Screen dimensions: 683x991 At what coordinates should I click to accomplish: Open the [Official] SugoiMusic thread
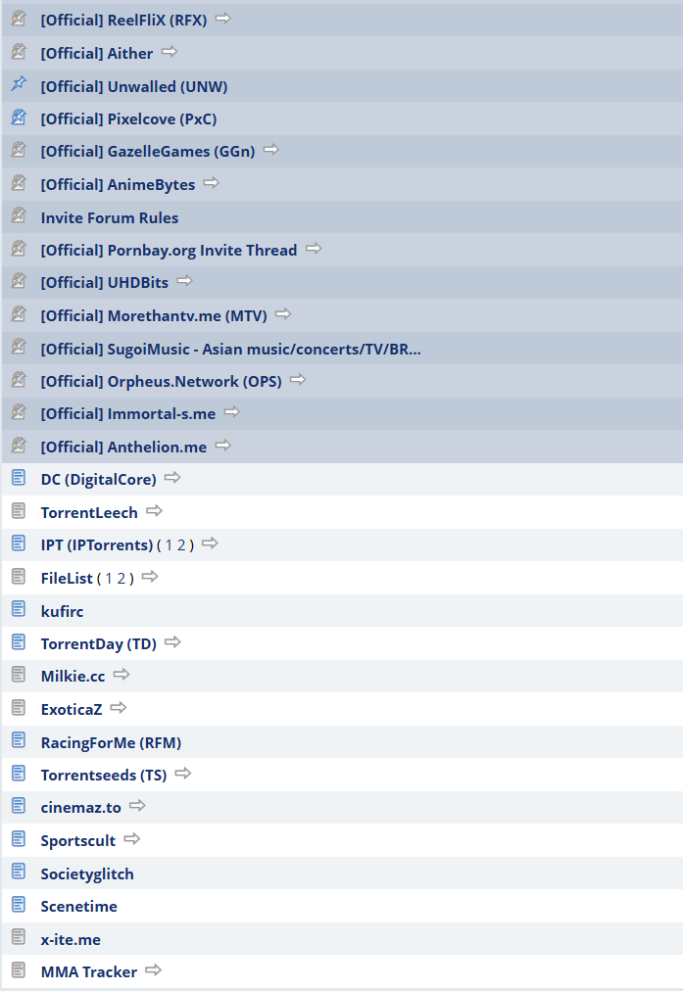[231, 349]
